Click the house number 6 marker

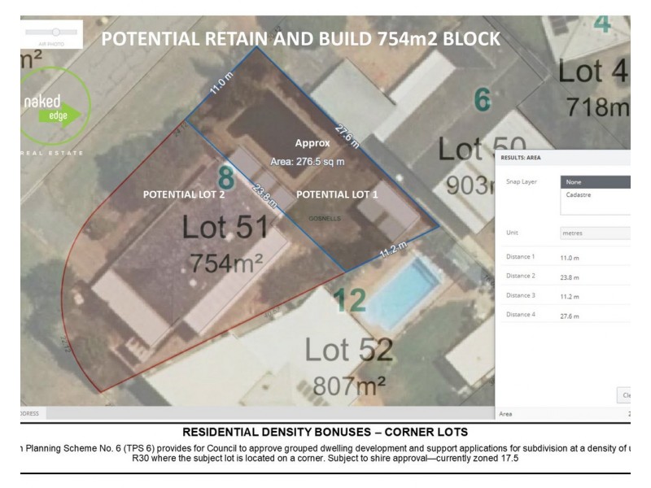[483, 100]
